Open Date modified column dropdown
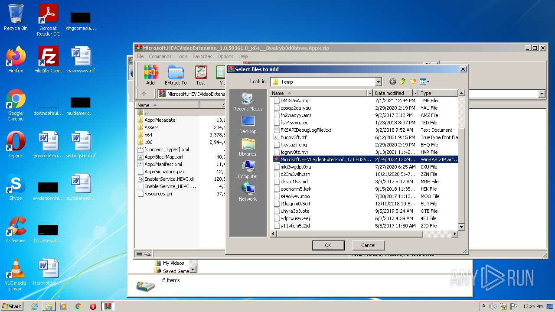 click(415, 93)
